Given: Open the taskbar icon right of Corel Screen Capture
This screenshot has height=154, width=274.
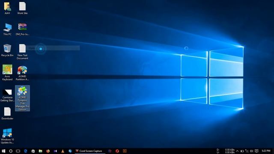Looking at the screenshot, I should (110, 151).
